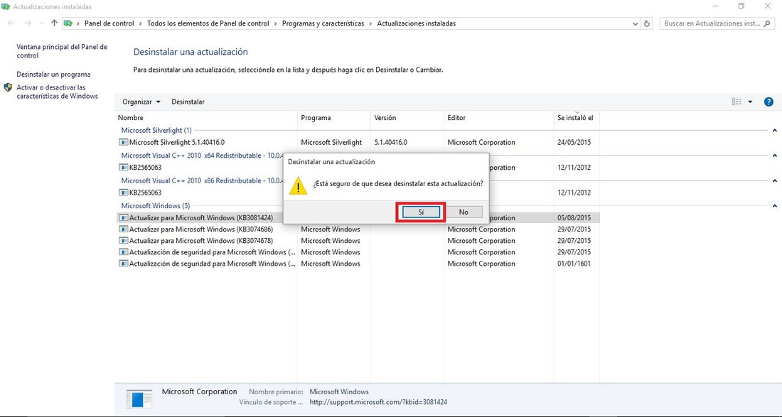782x417 pixels.
Task: Select KB2565063 under the x86 Redistributable group
Action: click(146, 193)
